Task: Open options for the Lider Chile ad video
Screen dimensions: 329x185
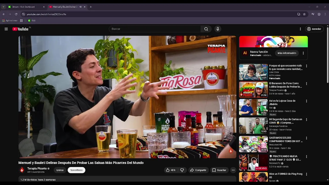Action: [x=306, y=66]
